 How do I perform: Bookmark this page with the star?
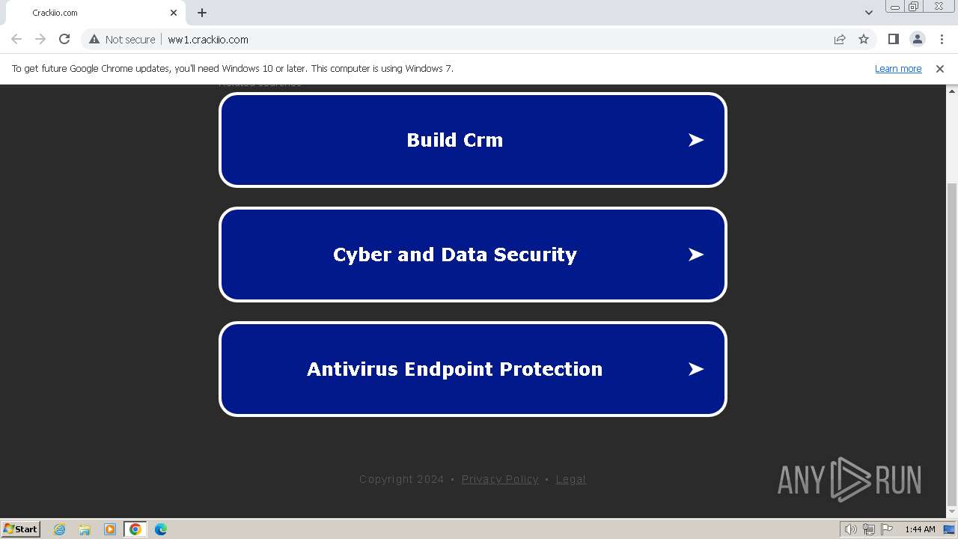[x=864, y=39]
